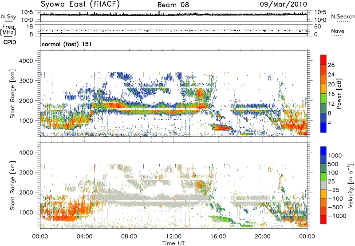Click the 'normal (fast) 151' text
Screen dimensions: 355x246
pos(67,44)
